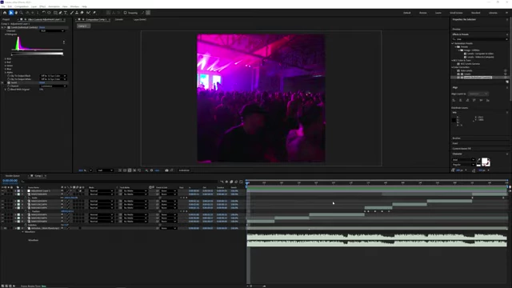Select the Eraser tool
The height and width of the screenshot is (288, 512).
coord(82,13)
